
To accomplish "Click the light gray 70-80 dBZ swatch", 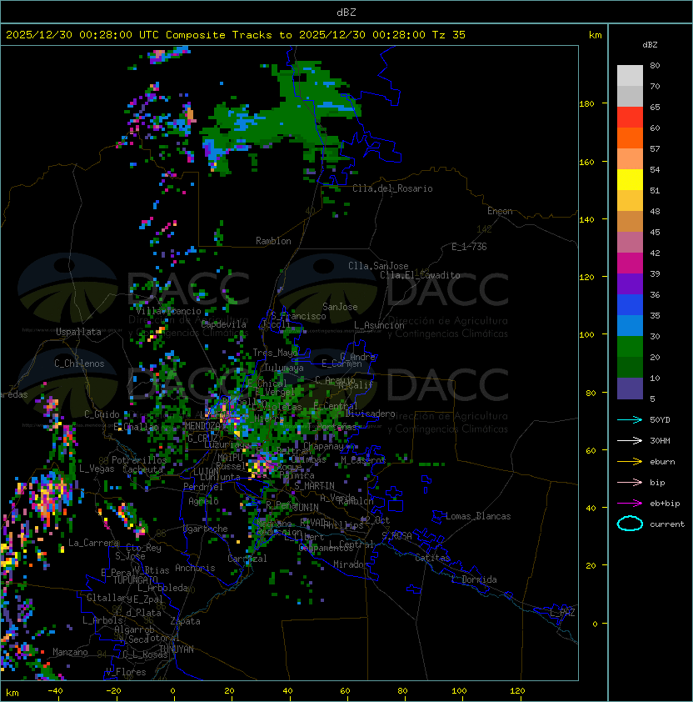I will (630, 75).
